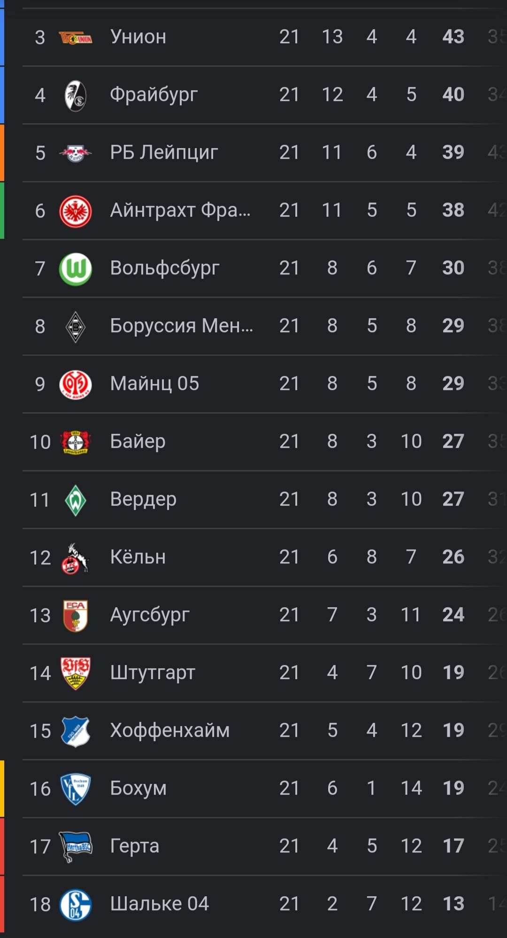Click the Mainz 05 red crest

click(x=76, y=384)
